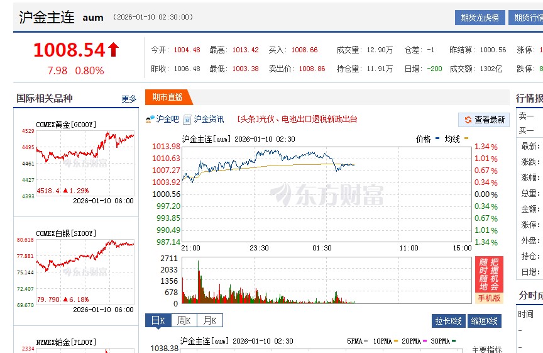Click the 卖出价 value 1008.86

tap(312, 69)
